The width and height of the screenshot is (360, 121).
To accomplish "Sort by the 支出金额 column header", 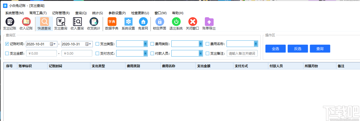I will coord(214,66).
